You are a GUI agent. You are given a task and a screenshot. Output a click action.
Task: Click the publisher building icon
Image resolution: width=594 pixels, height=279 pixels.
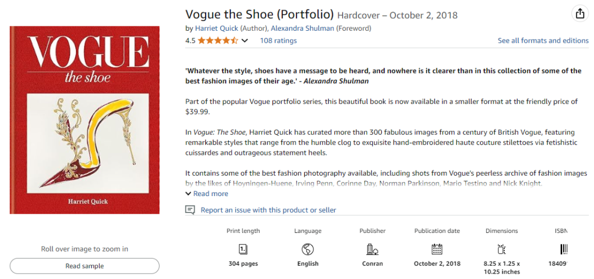tap(372, 249)
